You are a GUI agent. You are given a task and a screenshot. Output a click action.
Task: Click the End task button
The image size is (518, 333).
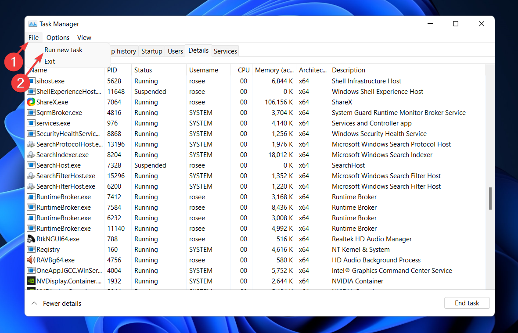(x=467, y=303)
